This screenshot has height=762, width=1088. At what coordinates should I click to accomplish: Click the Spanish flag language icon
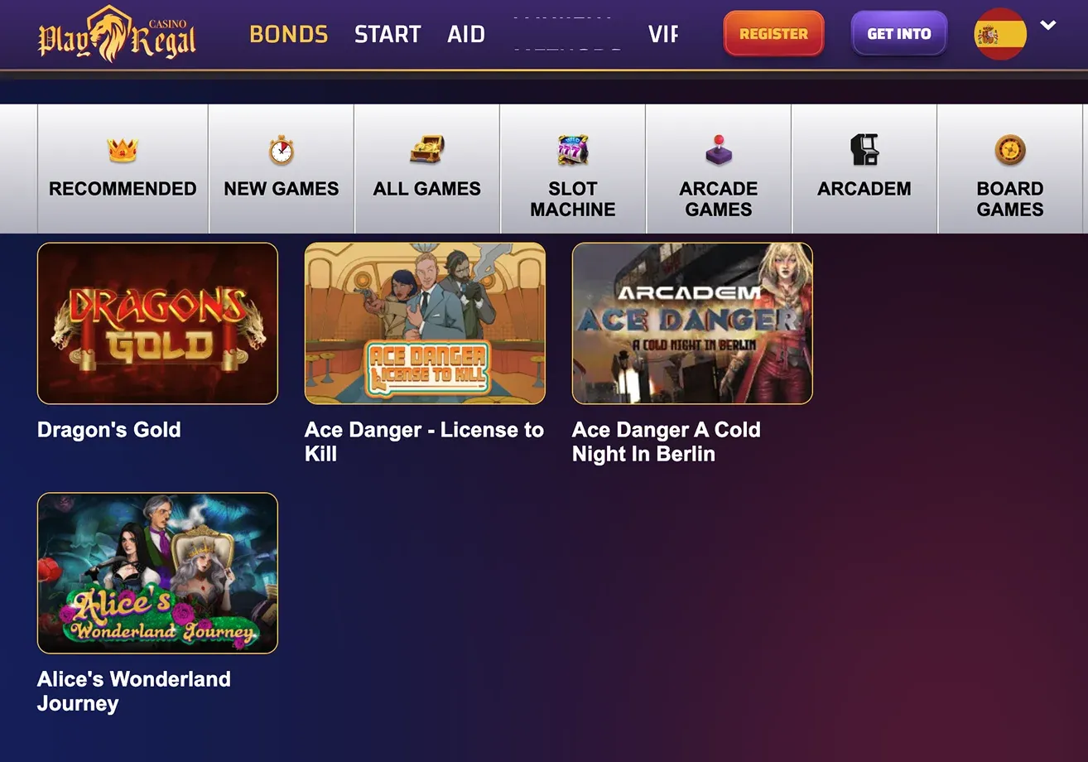1000,34
